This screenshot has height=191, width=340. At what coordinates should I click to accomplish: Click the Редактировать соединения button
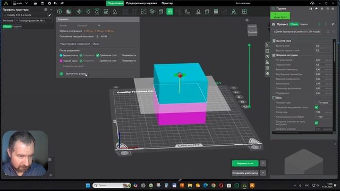click(75, 44)
